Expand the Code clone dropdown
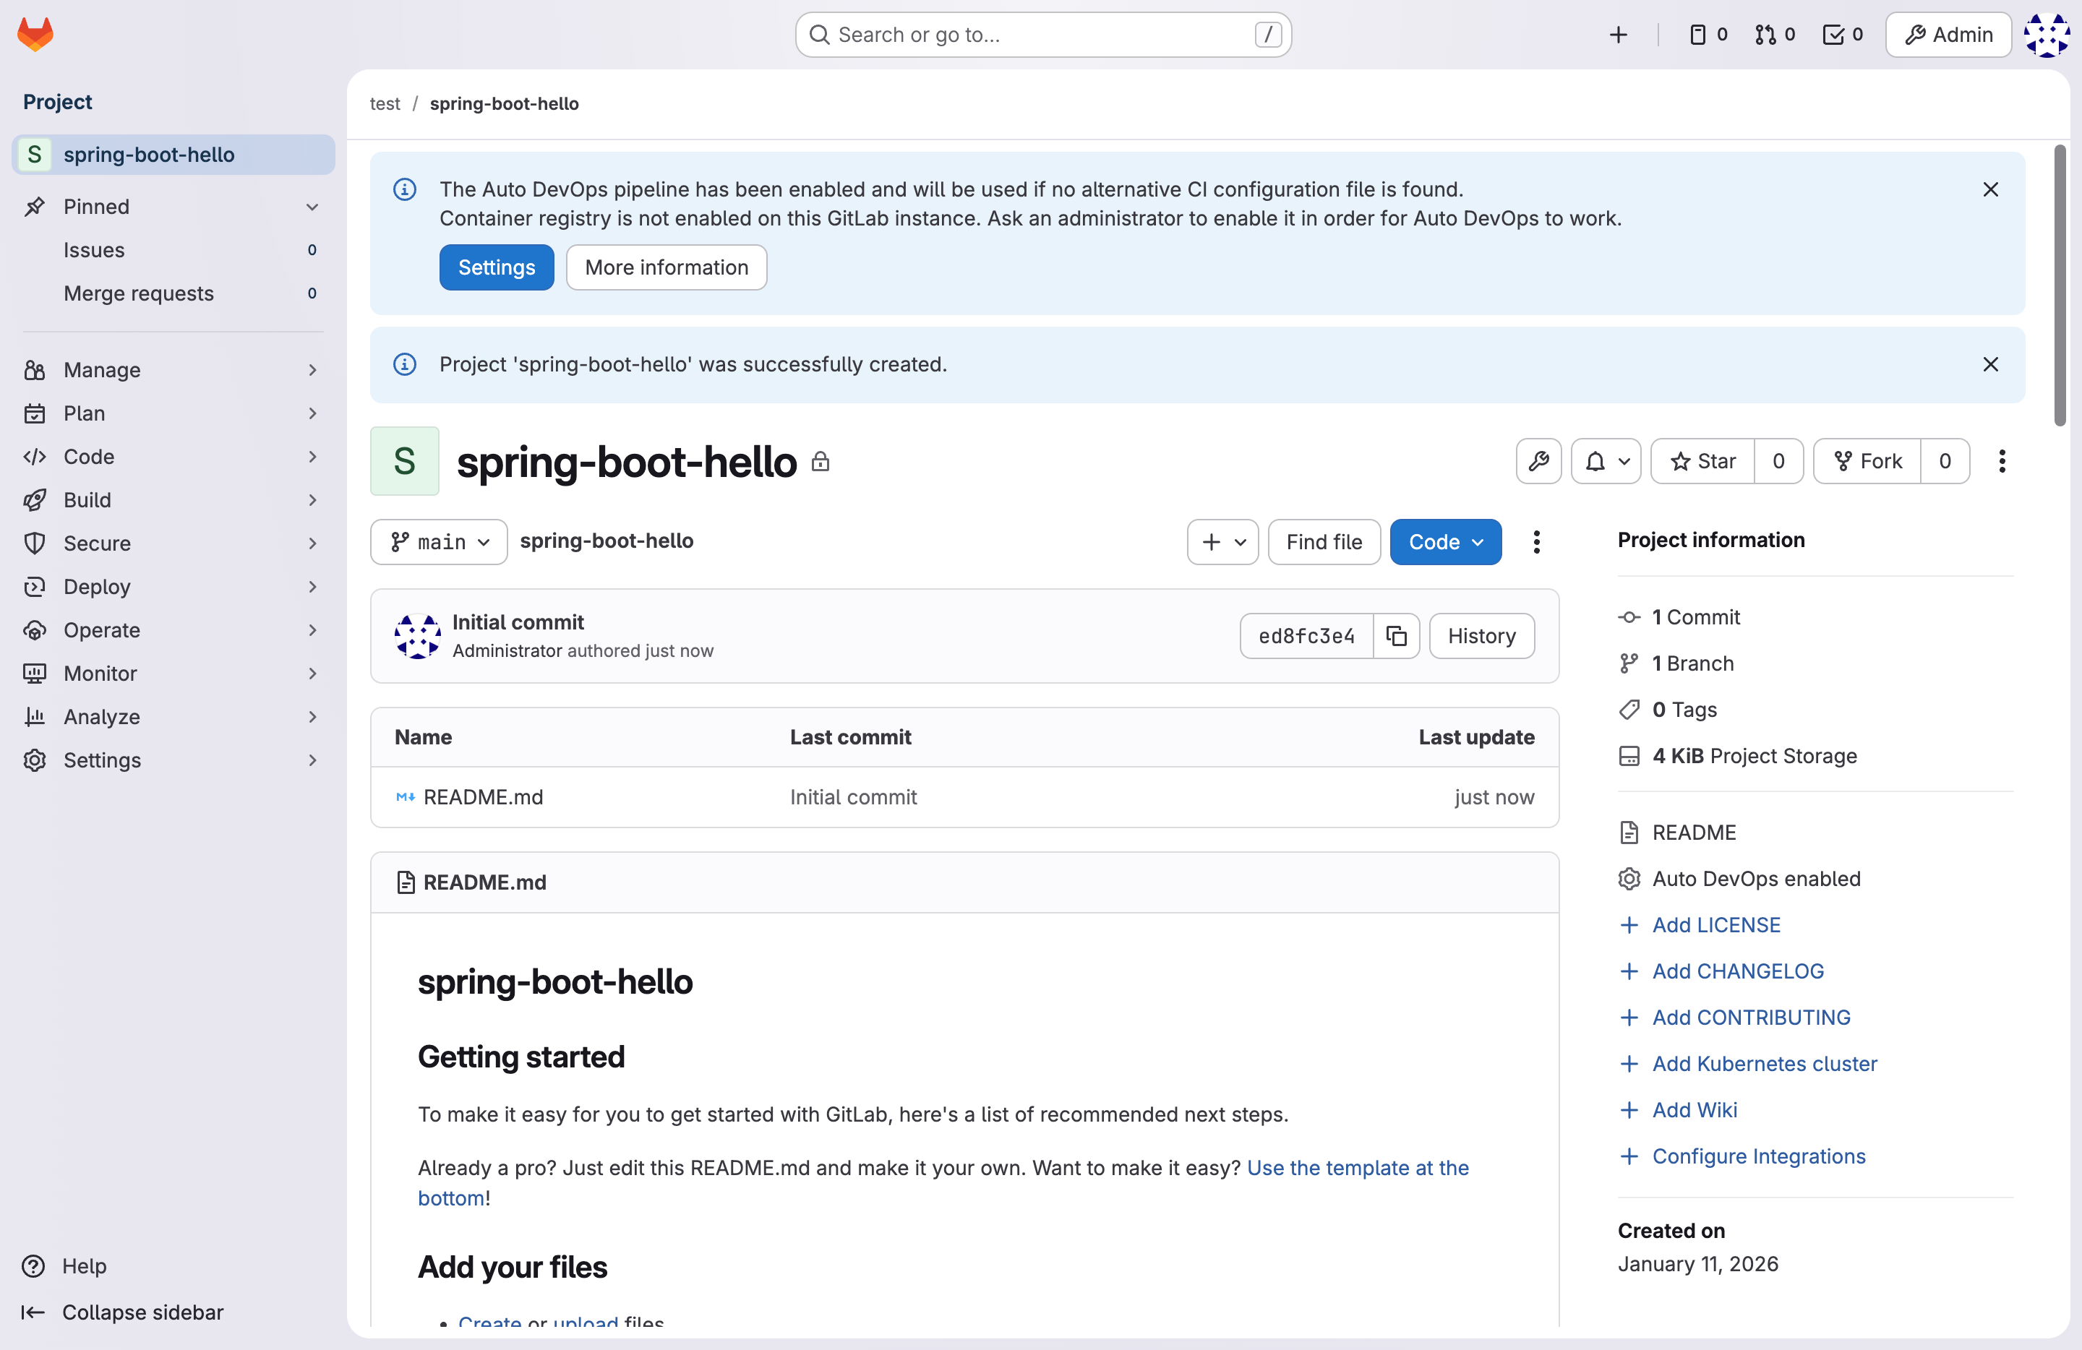The width and height of the screenshot is (2082, 1350). coord(1445,541)
